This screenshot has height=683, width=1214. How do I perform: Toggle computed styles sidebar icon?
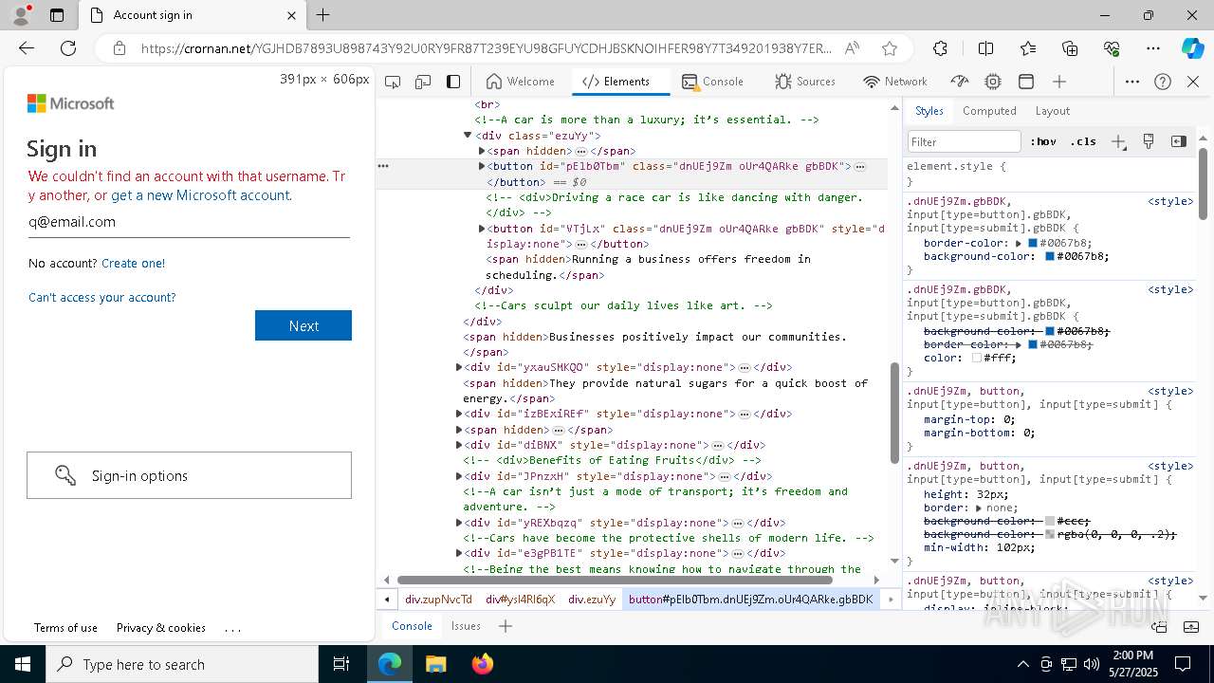point(1179,141)
